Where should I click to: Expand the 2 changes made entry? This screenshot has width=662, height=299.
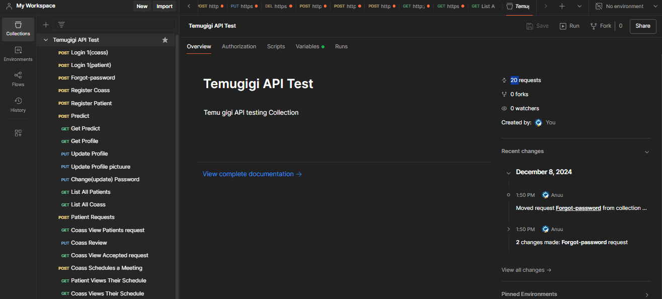click(509, 229)
